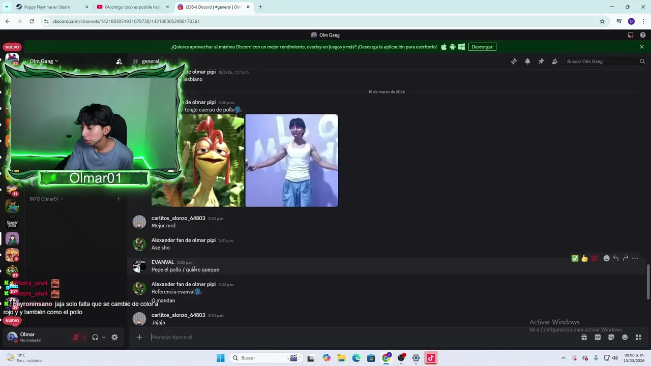This screenshot has height=366, width=651.
Task: Open the Chrome profile avatar
Action: [x=631, y=21]
